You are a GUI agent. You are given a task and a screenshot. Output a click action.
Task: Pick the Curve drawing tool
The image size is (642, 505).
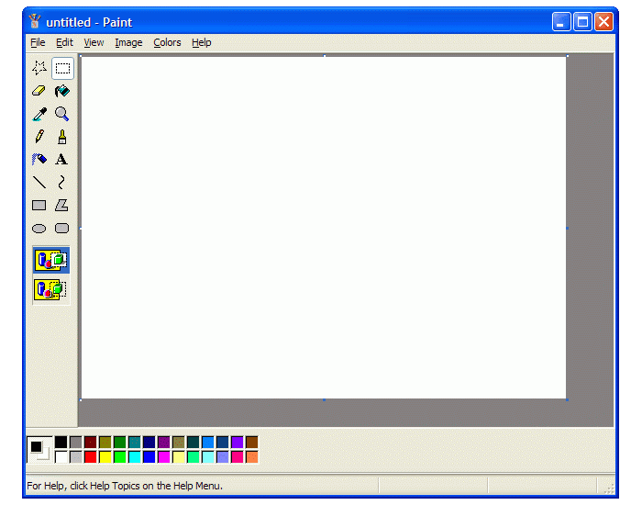point(61,183)
